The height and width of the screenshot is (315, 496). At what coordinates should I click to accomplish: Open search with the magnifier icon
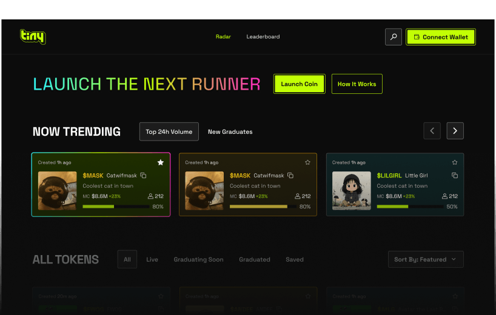click(x=394, y=37)
